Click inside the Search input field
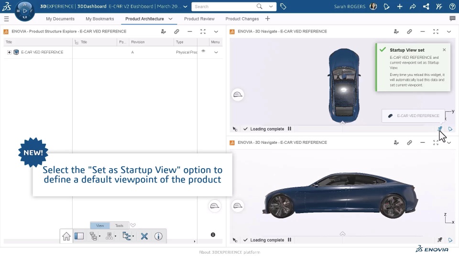Viewport: 459px width, 258px height. [x=224, y=6]
